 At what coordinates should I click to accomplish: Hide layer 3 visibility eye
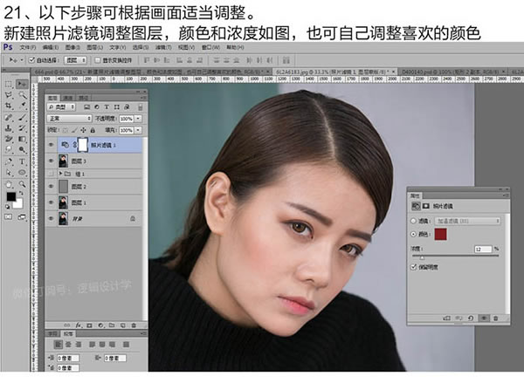[51, 161]
